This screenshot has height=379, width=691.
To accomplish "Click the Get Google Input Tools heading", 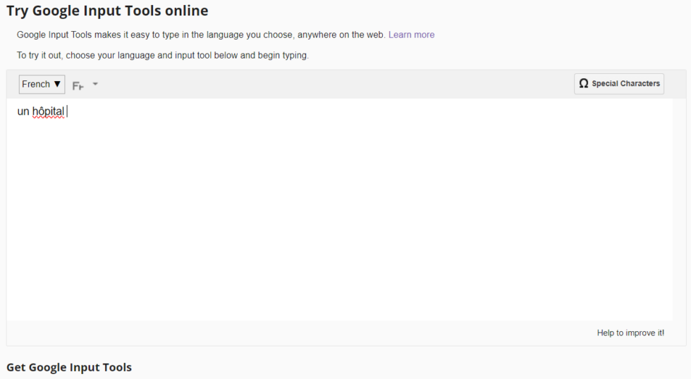I will (x=69, y=367).
